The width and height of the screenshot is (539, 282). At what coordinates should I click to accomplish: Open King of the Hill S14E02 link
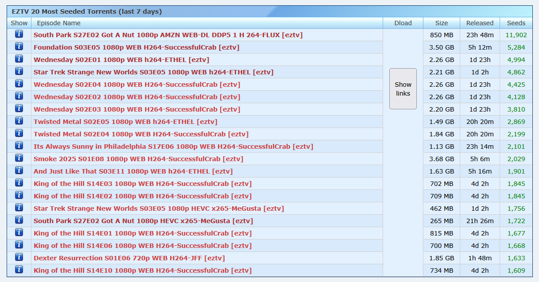[143, 196]
